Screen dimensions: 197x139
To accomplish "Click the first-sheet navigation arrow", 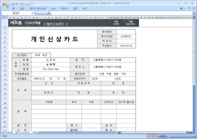I will (x=3, y=133).
